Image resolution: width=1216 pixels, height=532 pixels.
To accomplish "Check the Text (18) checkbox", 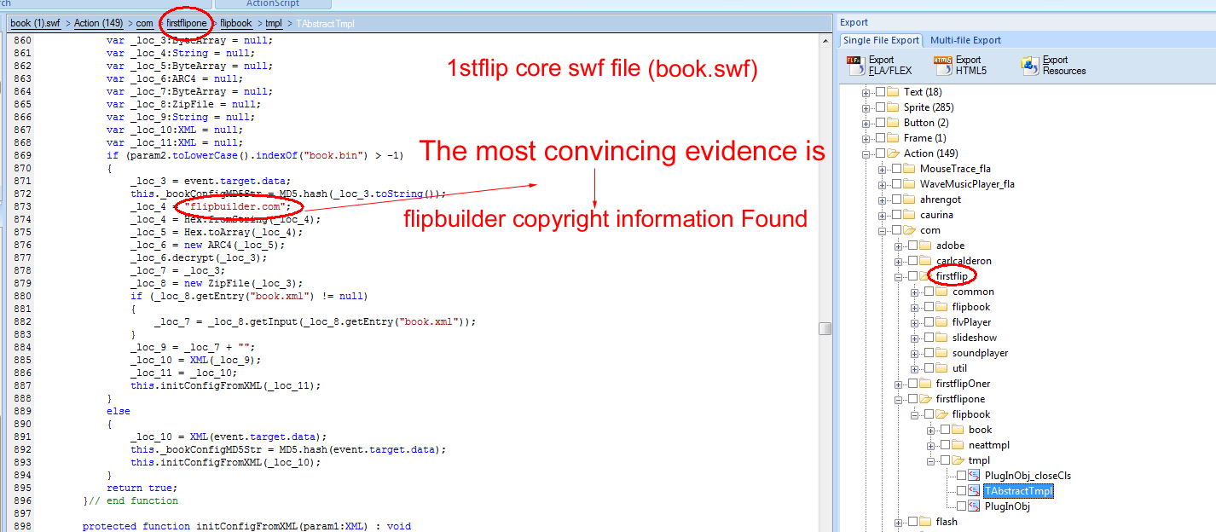I will point(880,92).
